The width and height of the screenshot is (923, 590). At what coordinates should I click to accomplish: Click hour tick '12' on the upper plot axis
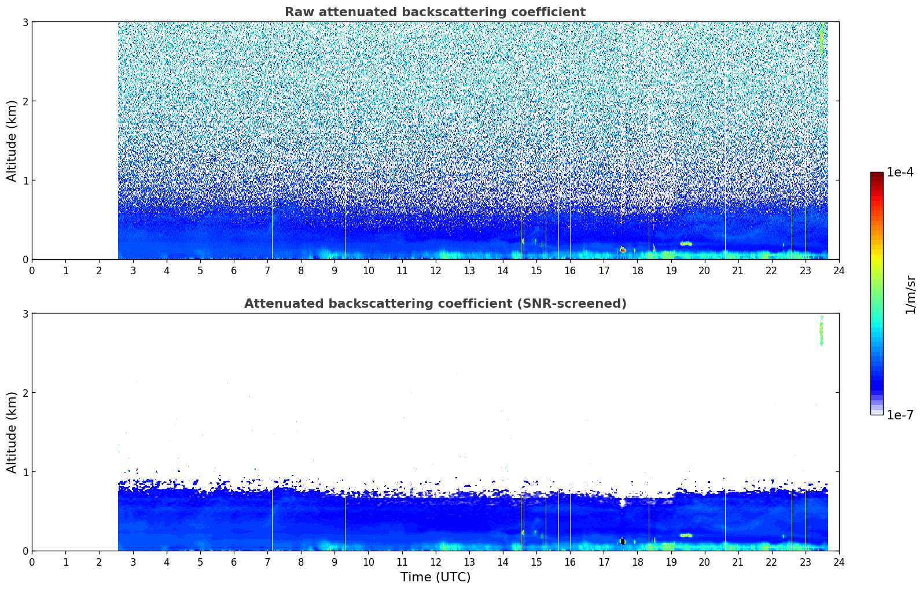(436, 270)
